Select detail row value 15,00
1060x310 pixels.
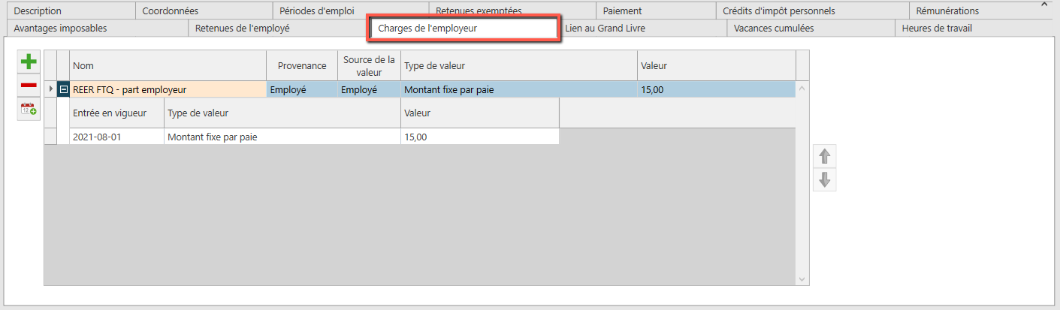480,137
